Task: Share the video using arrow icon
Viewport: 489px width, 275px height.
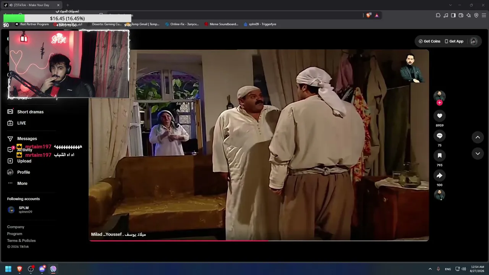Action: [x=439, y=175]
